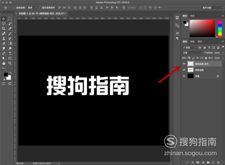Screen dimensions: 225x165
Task: Open the Opacity slider dropdown
Action: [x=223, y=53]
